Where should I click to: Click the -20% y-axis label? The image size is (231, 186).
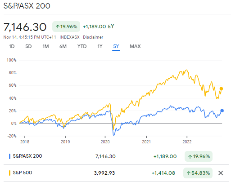[x=12, y=136]
